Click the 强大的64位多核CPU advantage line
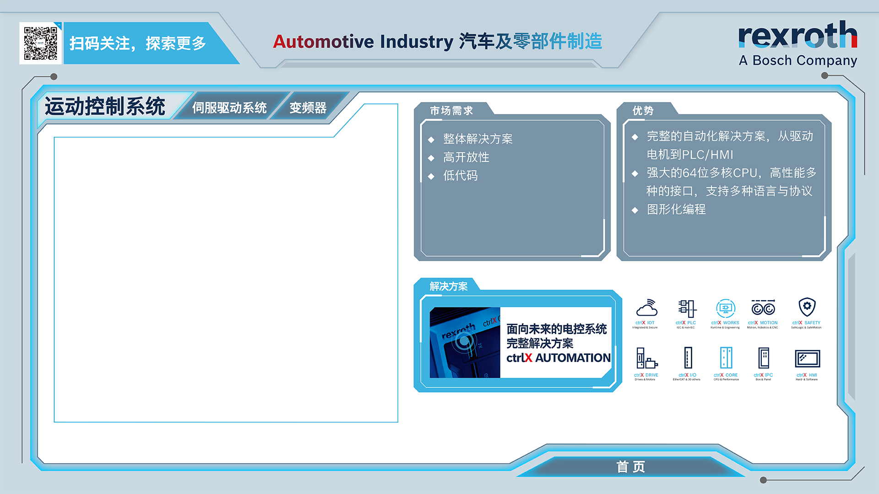879x494 pixels. point(731,182)
